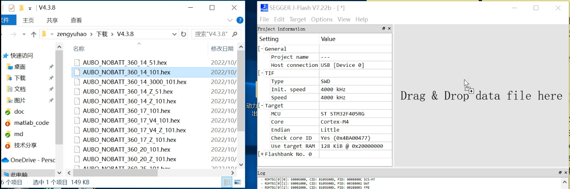Click the MCU value ST STM32F405RG
570x189 pixels.
pyautogui.click(x=356, y=114)
